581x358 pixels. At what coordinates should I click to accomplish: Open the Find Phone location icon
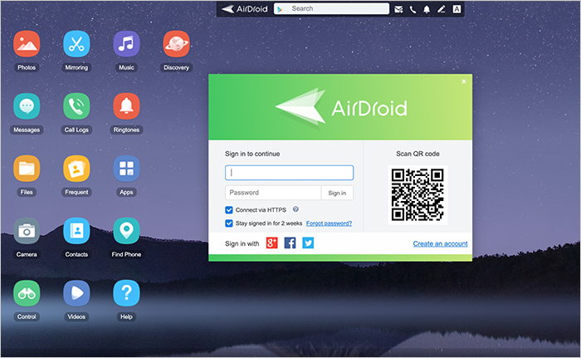[x=126, y=231]
